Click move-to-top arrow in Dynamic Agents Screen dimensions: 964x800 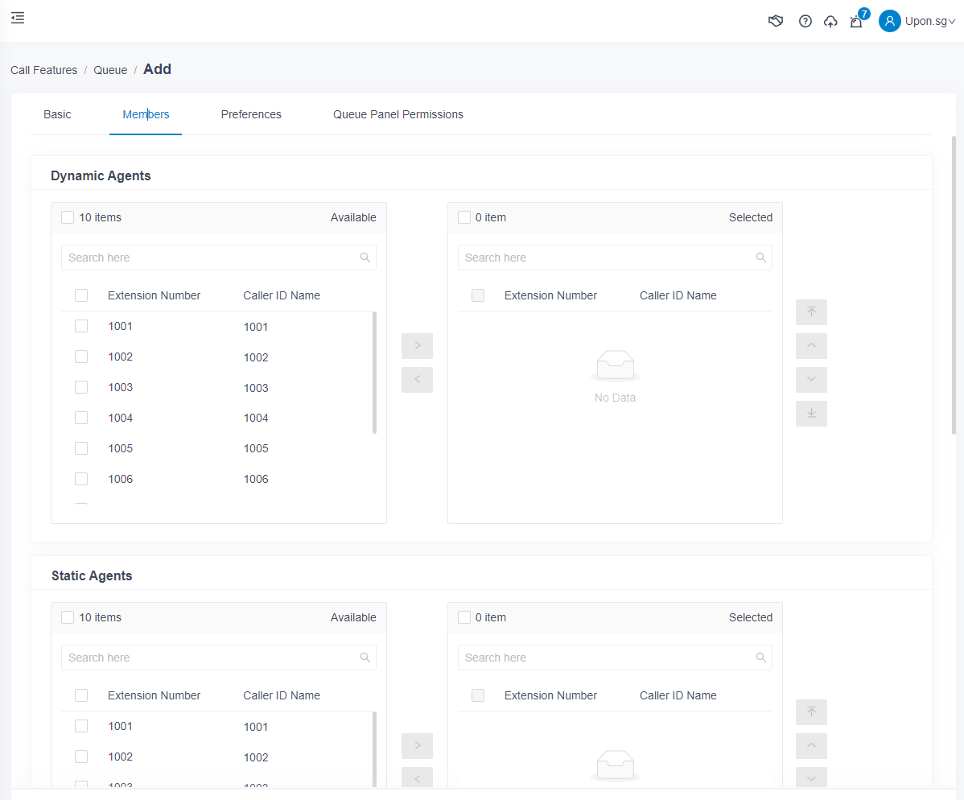point(811,312)
